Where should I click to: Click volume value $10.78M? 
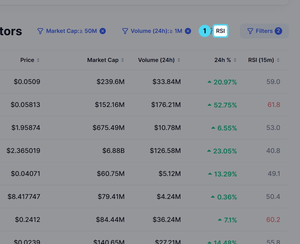click(x=167, y=128)
